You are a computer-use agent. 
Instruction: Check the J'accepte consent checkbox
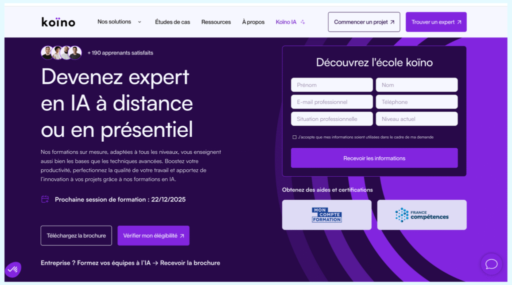coord(294,137)
